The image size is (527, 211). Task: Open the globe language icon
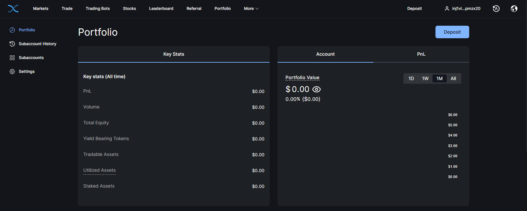click(514, 9)
